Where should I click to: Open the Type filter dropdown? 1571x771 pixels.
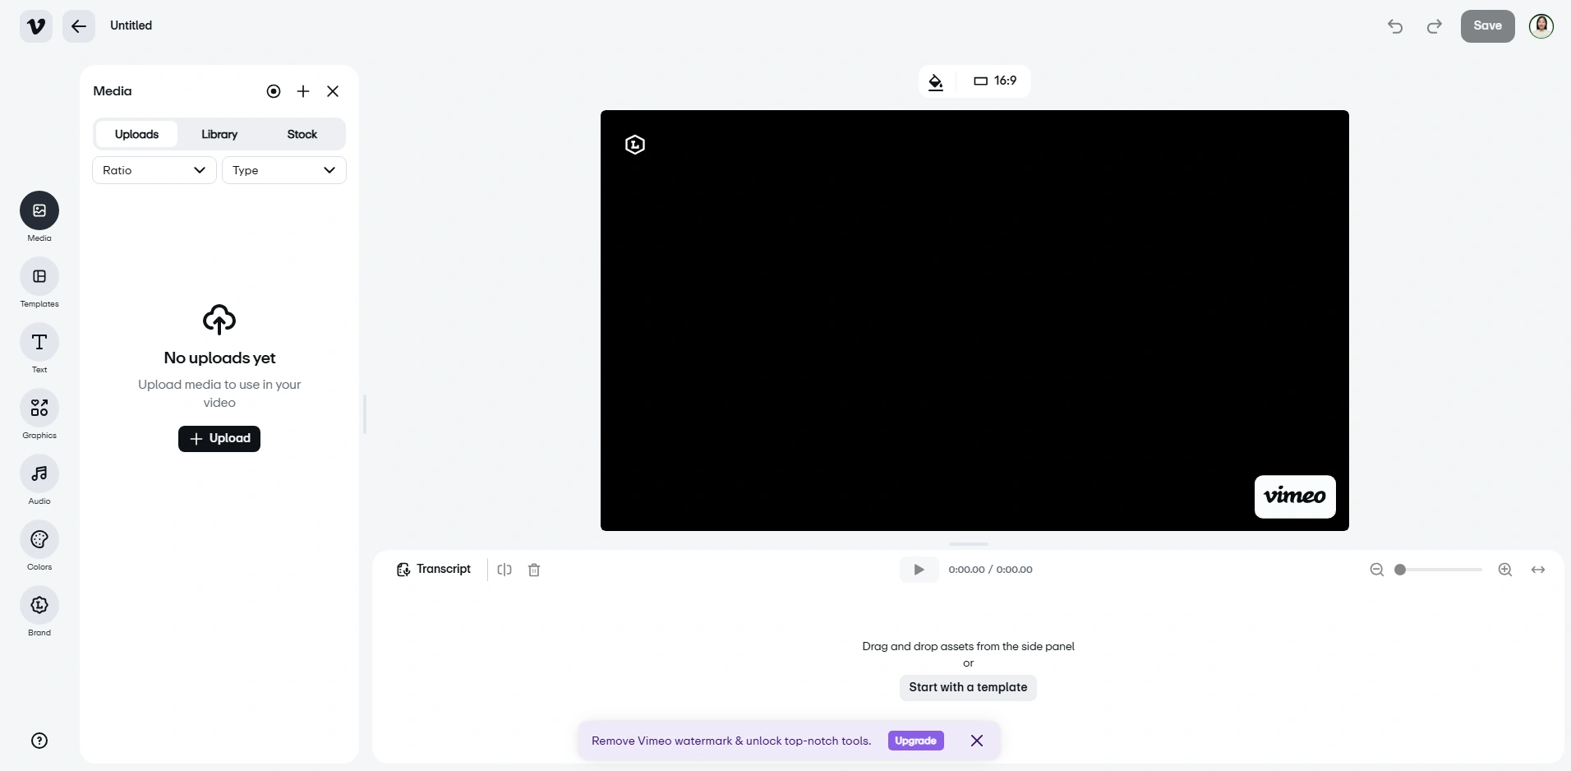click(x=284, y=170)
